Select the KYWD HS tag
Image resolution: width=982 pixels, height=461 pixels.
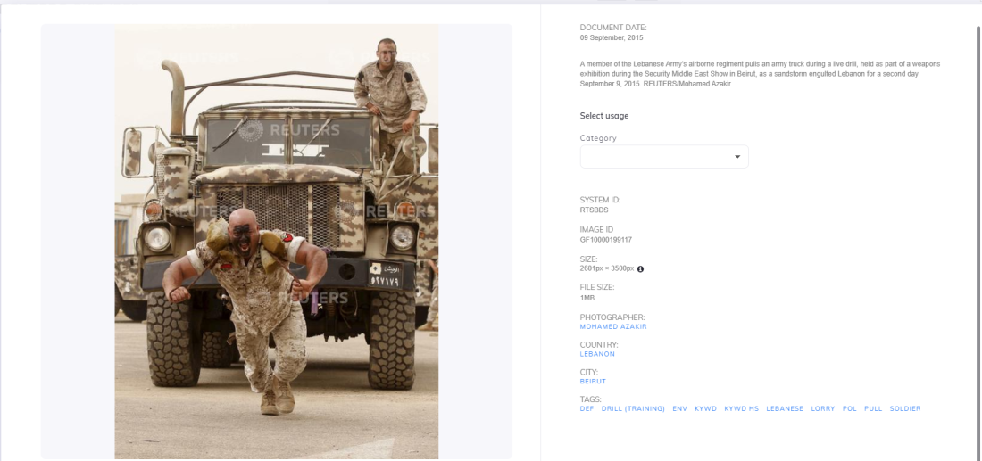pos(742,408)
